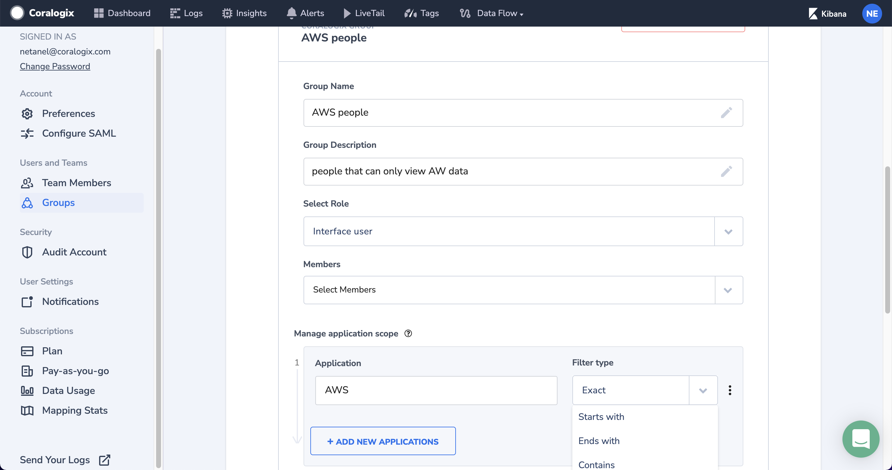Click the Data Usage chart icon
892x470 pixels.
coord(27,391)
